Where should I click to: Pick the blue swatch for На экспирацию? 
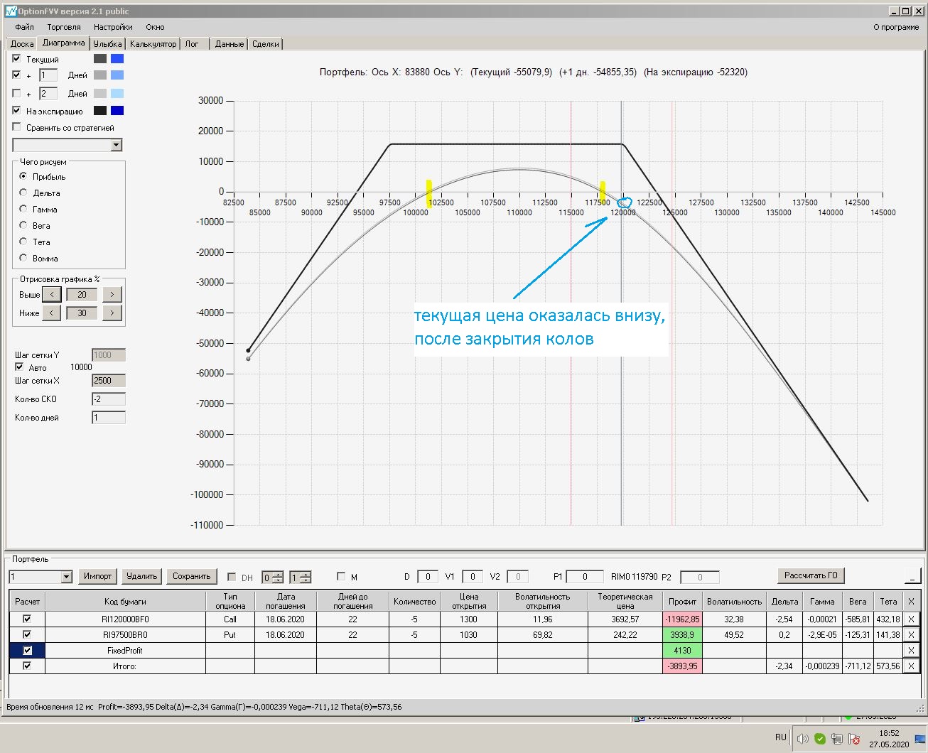pos(117,111)
